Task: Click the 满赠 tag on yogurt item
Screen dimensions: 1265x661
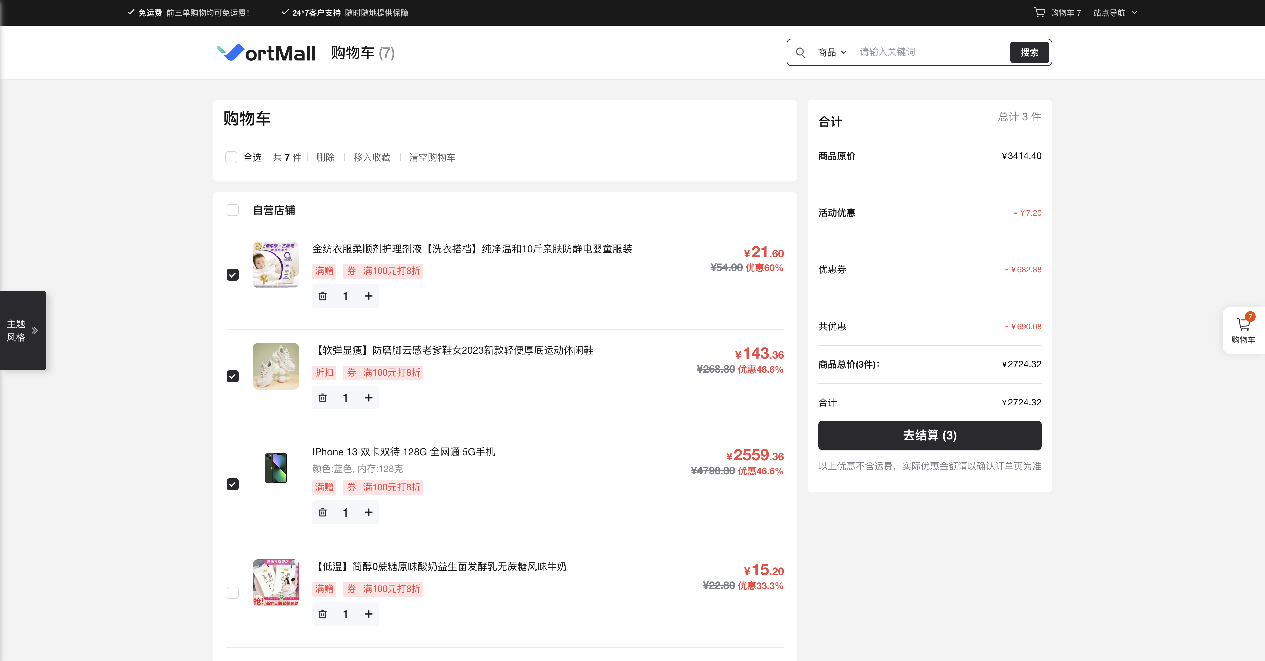Action: pos(324,589)
